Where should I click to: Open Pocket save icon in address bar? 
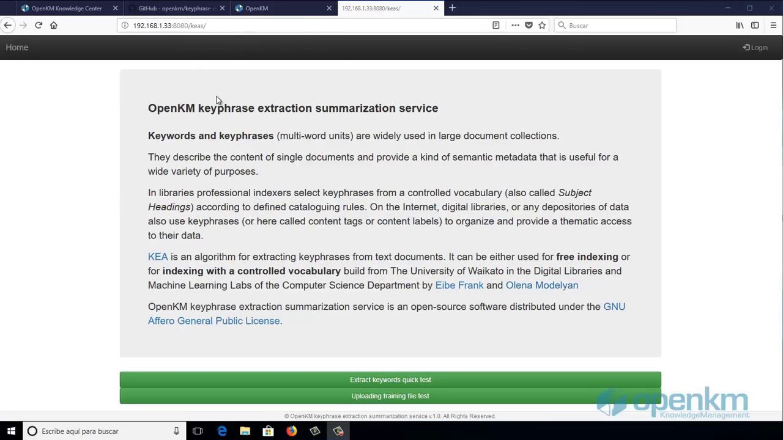[x=529, y=25]
